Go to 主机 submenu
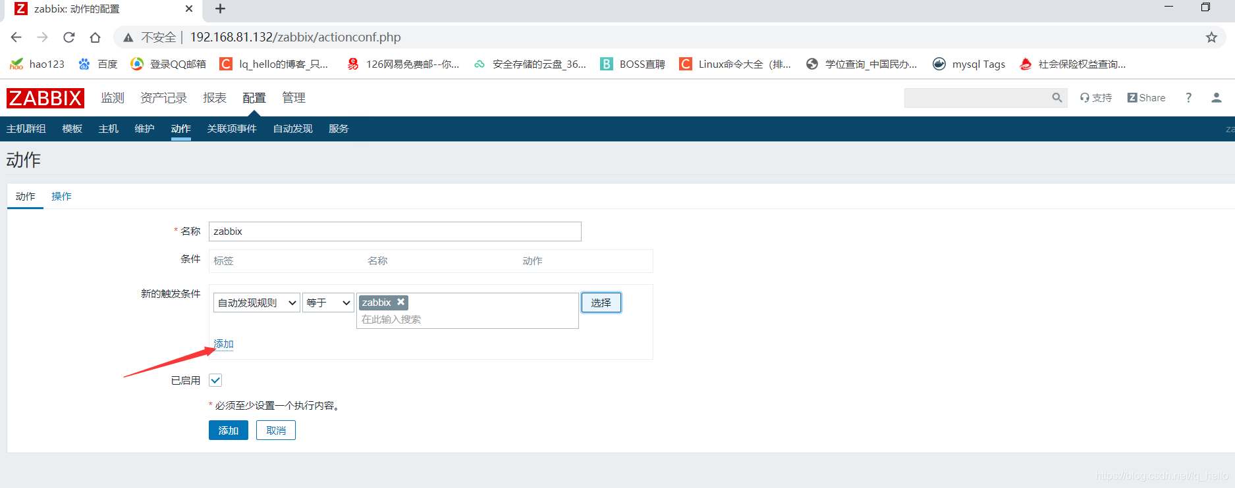 click(109, 128)
